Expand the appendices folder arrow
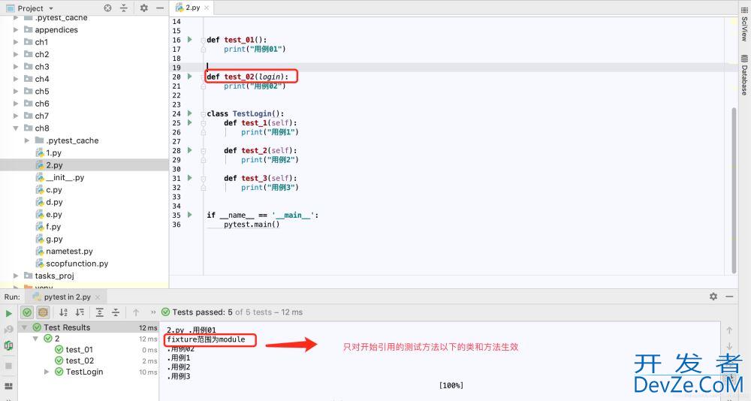751x401 pixels. click(16, 30)
